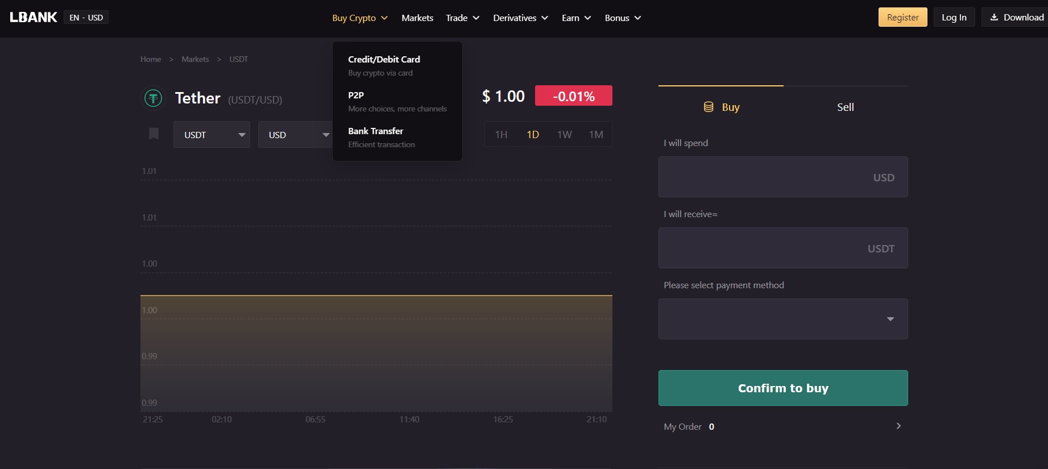The width and height of the screenshot is (1048, 469).
Task: Select the 1H chart interval
Action: pyautogui.click(x=501, y=135)
